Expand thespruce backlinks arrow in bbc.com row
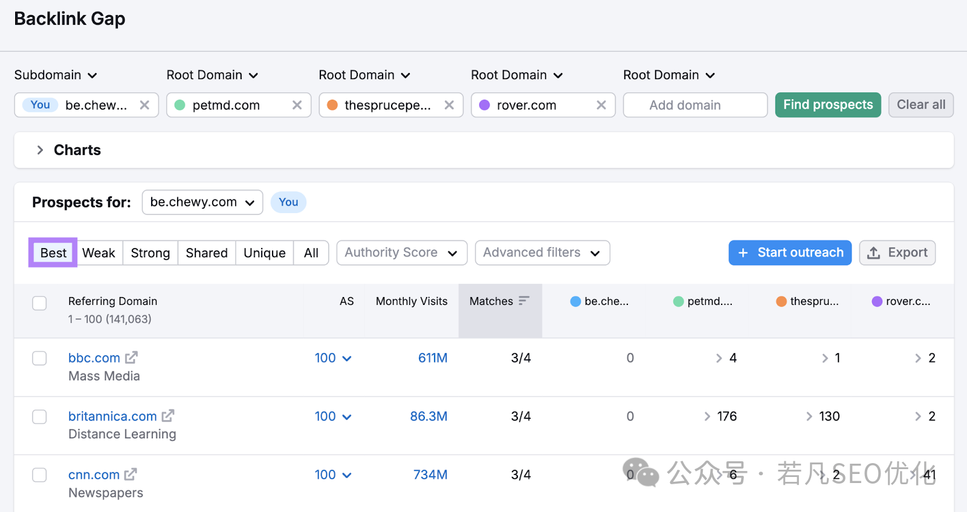 pos(825,358)
